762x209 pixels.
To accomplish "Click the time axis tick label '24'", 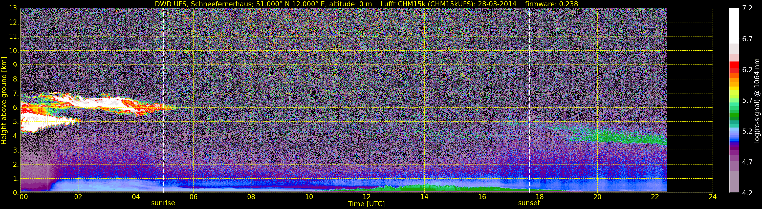I will click(x=713, y=197).
